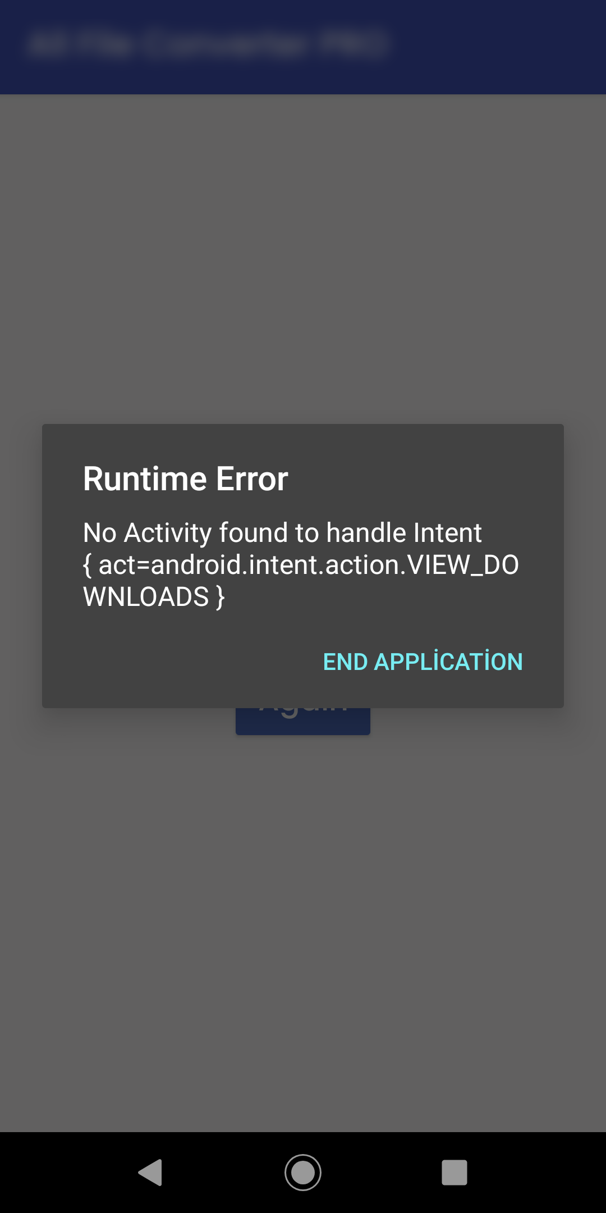This screenshot has height=1213, width=606.
Task: Click the blurred app title in header
Action: pyautogui.click(x=209, y=44)
